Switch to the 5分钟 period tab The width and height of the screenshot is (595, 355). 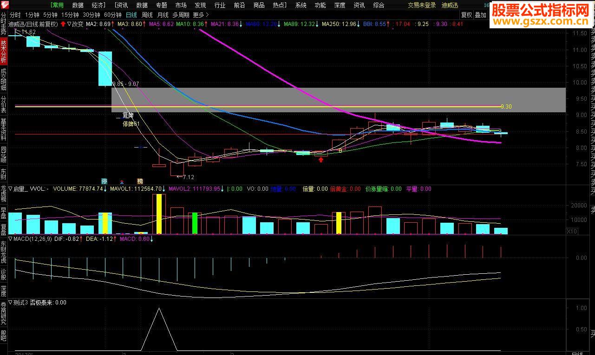(50, 15)
